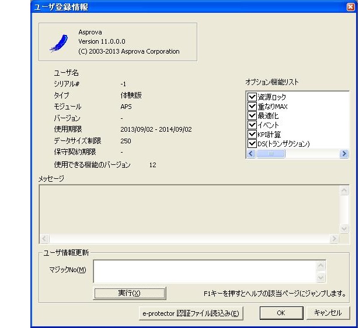Click the Asprova feather logo icon
359x328 pixels.
tap(60, 43)
